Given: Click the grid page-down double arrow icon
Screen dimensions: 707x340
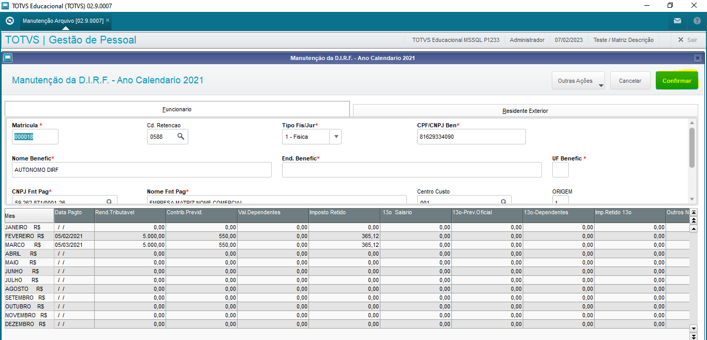Looking at the screenshot, I should point(694,336).
